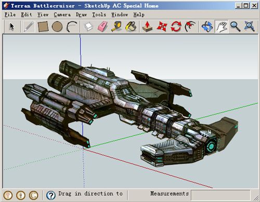Pick the Offset tool

pos(190,26)
